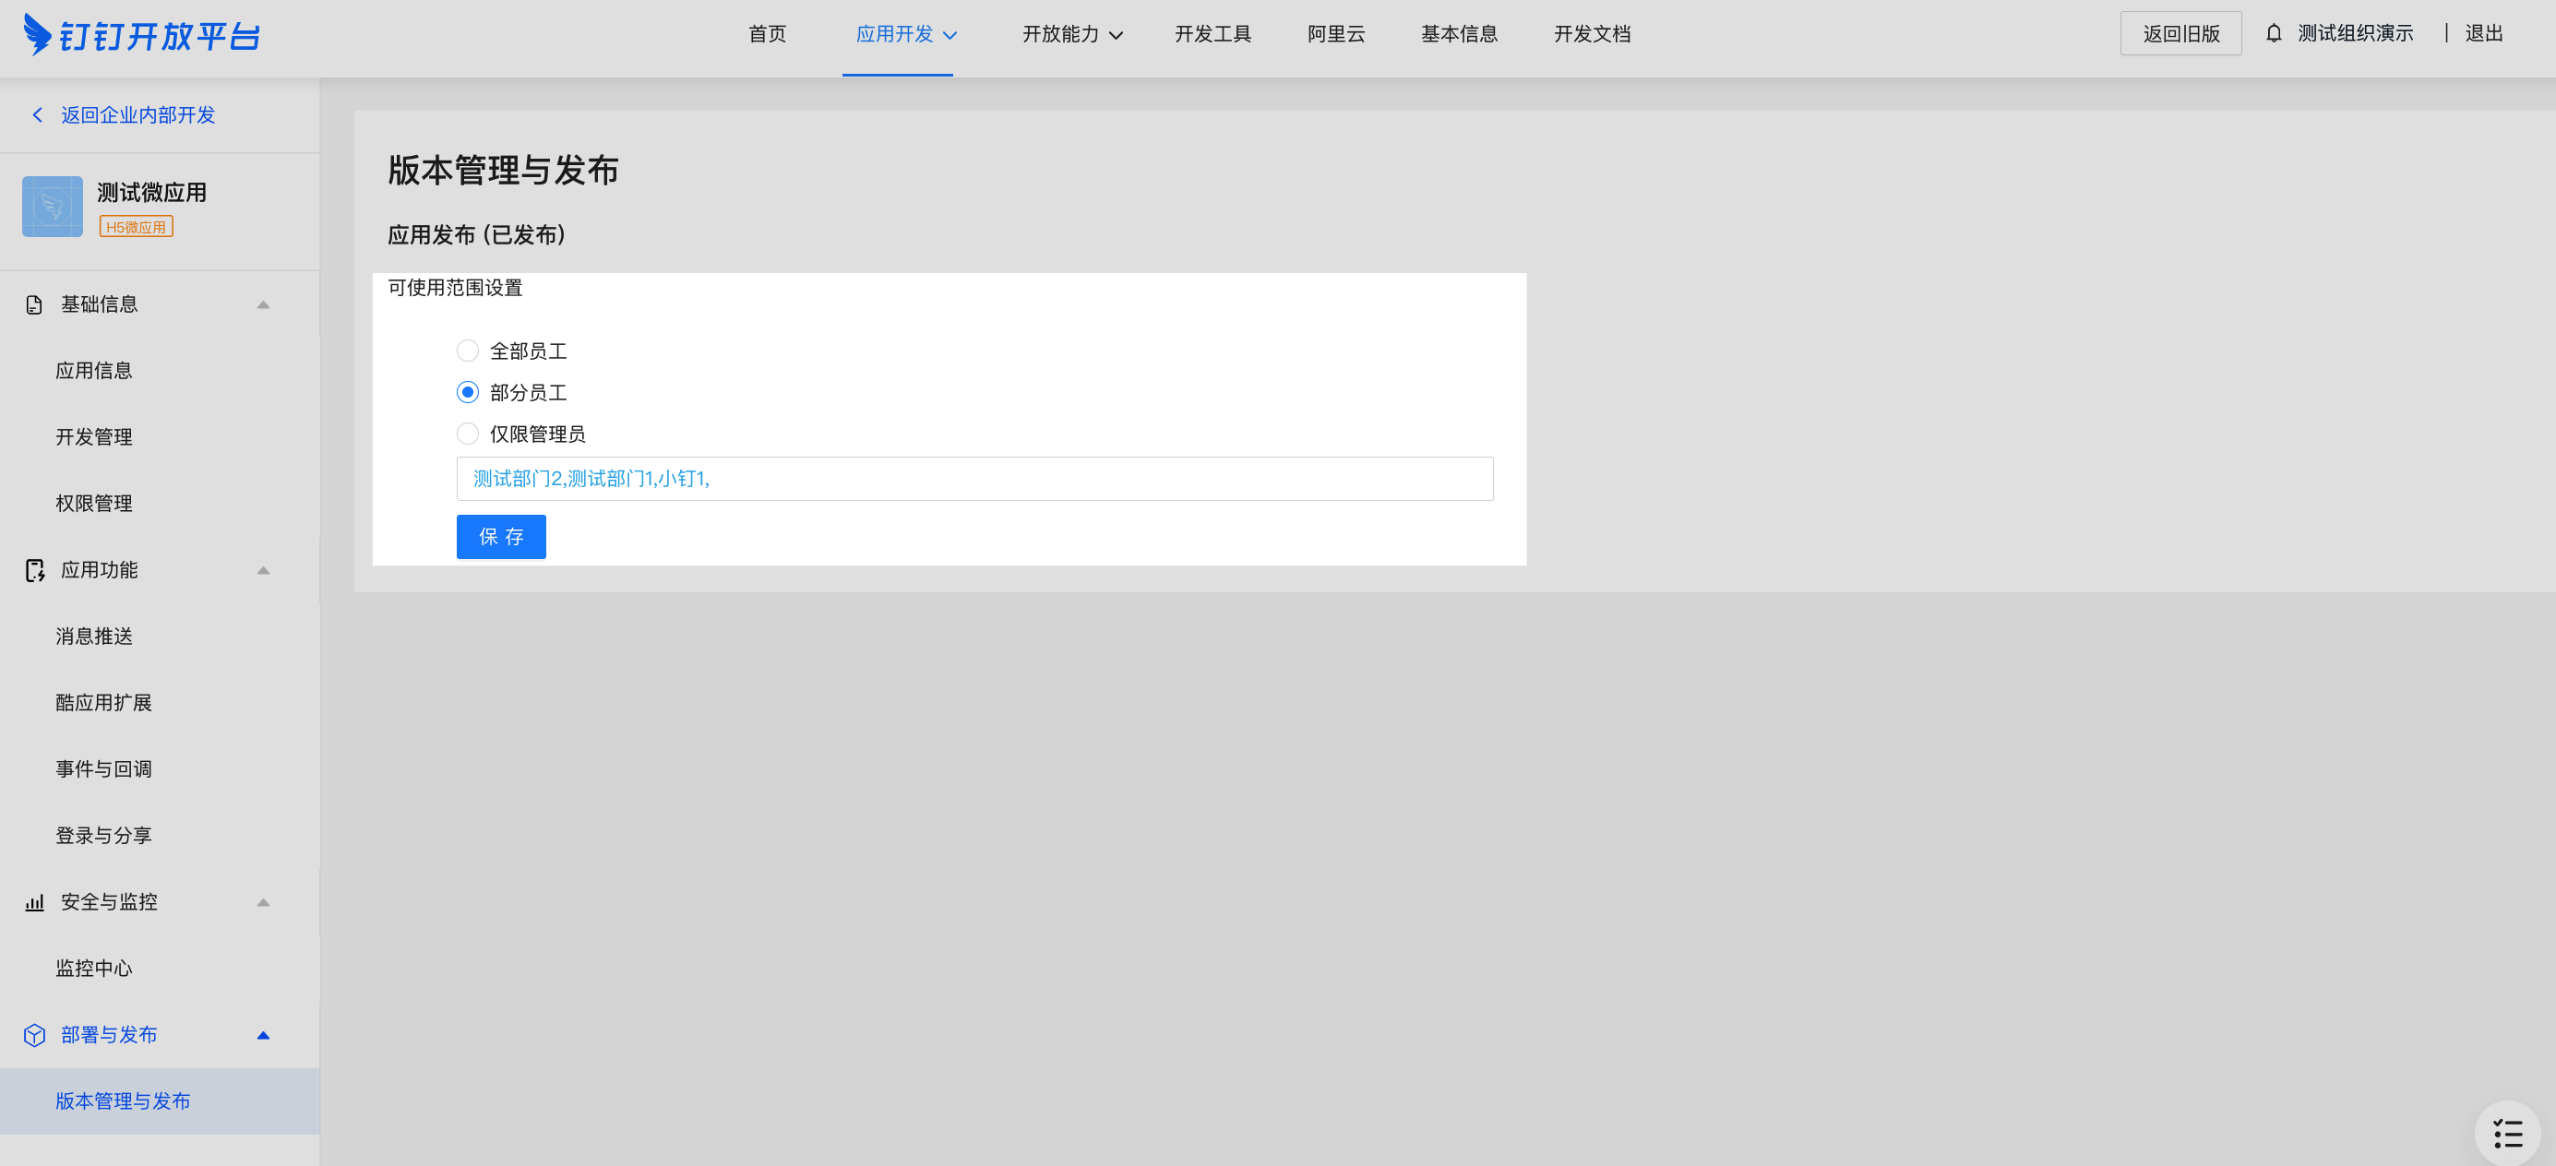Select the 仅限管理员 radio option
Viewport: 2556px width, 1166px height.
click(467, 434)
